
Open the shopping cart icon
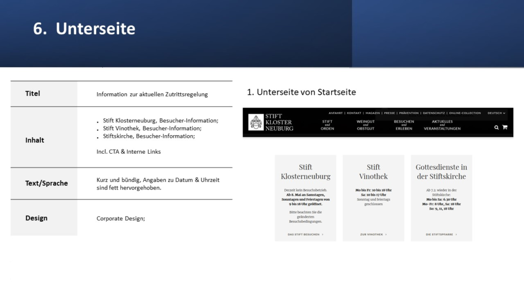pyautogui.click(x=505, y=128)
